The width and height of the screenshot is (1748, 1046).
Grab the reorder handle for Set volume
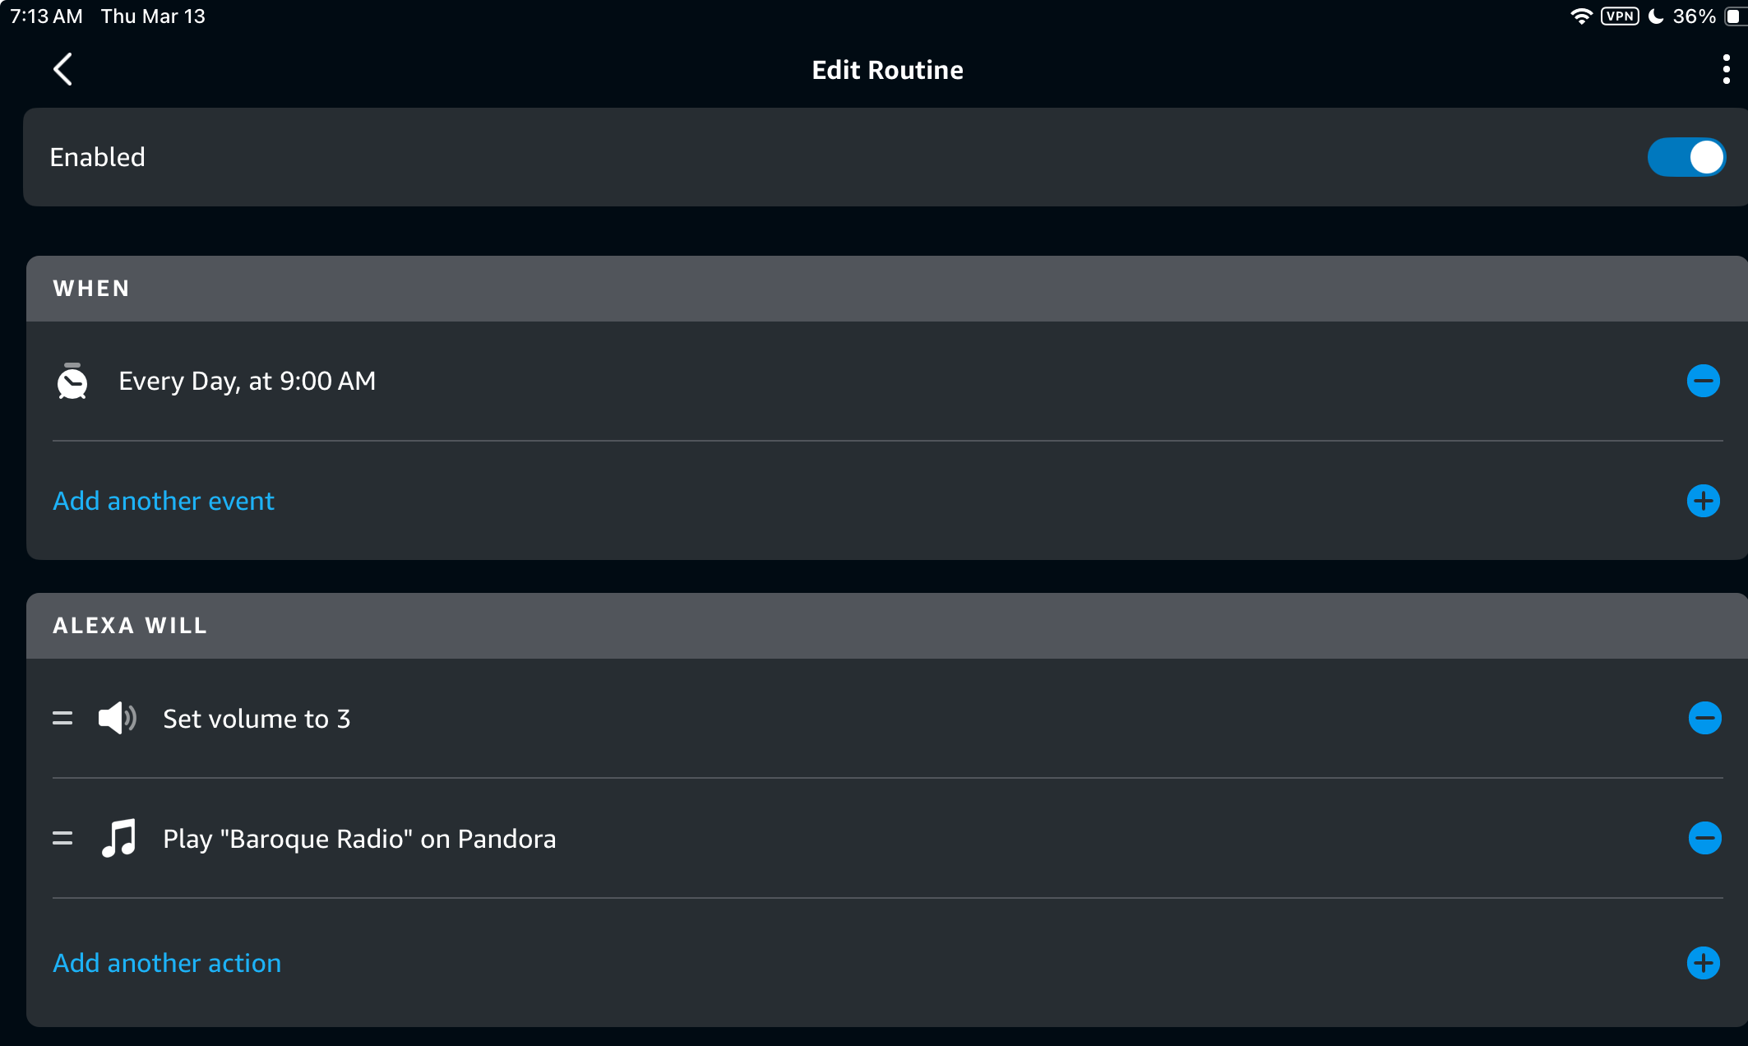pos(62,718)
